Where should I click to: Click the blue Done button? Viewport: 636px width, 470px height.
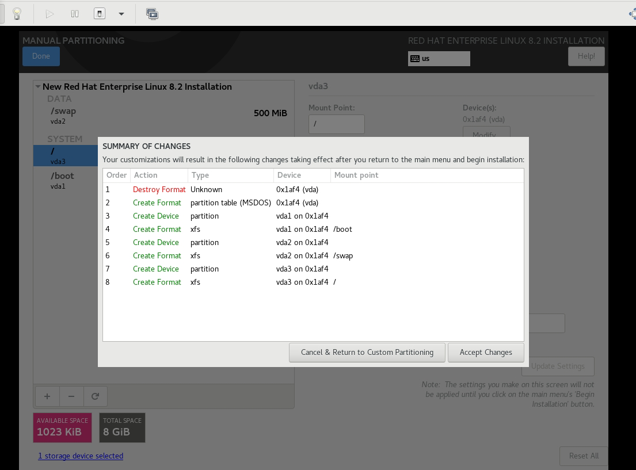click(x=41, y=56)
